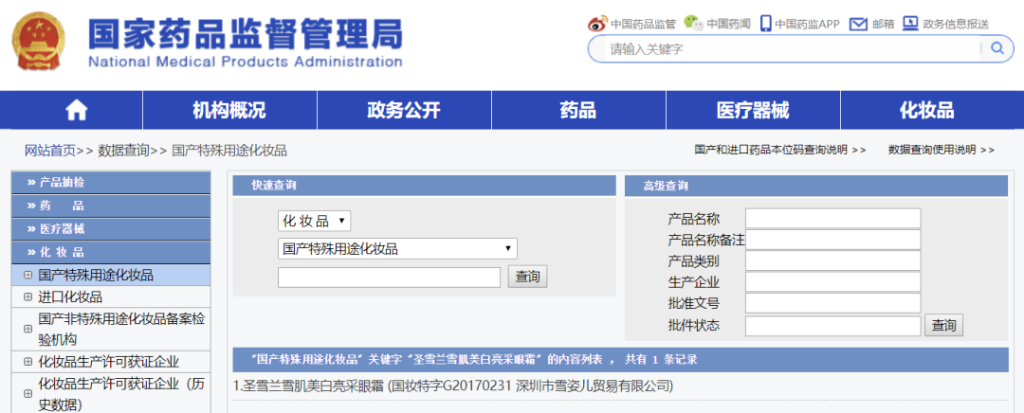Open the 机构概况 menu
This screenshot has height=413, width=1024.
(x=229, y=110)
